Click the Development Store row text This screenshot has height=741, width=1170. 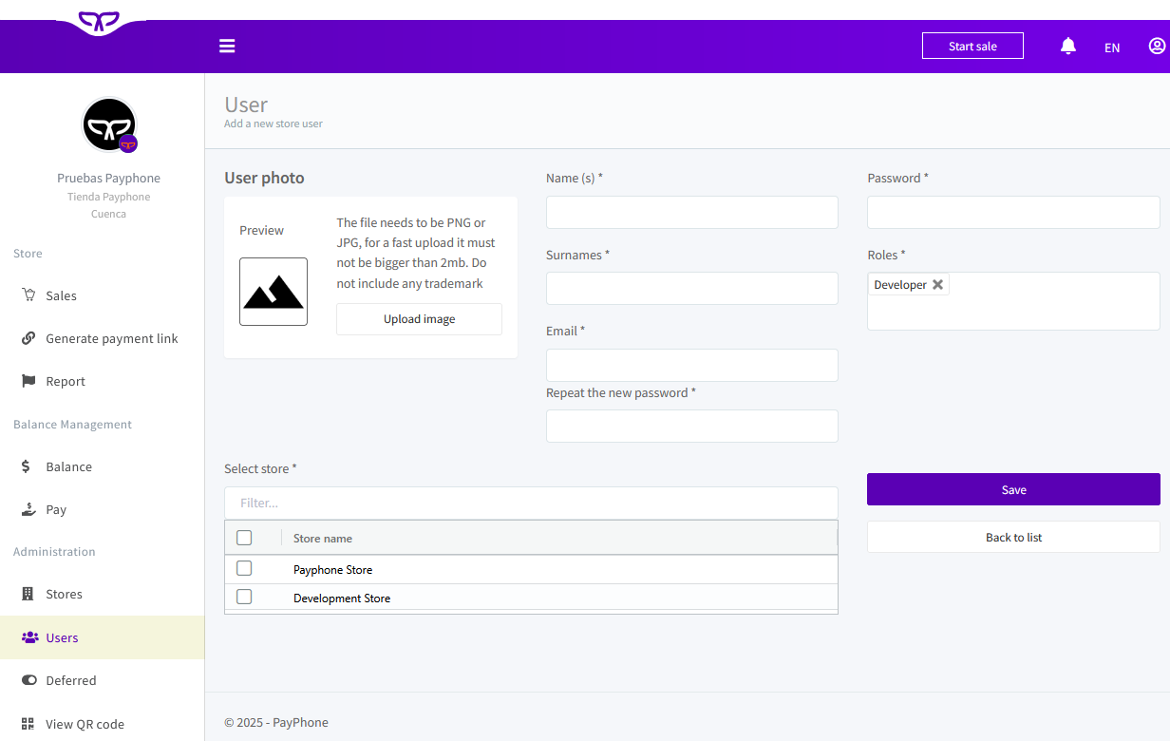pos(342,598)
